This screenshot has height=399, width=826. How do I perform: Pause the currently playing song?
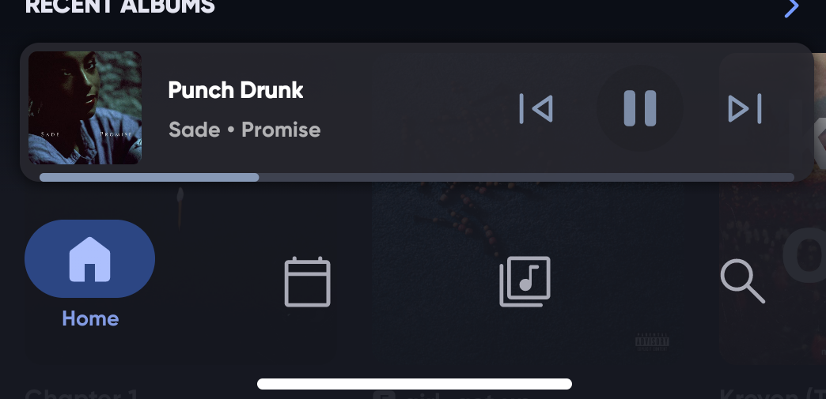(640, 108)
